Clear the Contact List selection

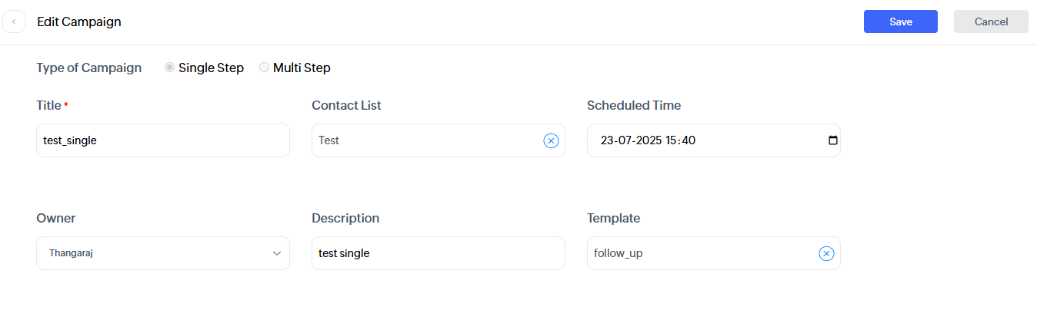pos(551,140)
